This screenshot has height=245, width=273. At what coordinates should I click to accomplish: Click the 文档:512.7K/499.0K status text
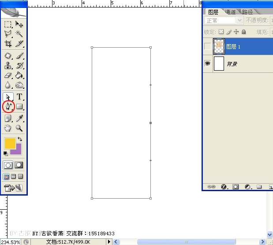point(68,242)
